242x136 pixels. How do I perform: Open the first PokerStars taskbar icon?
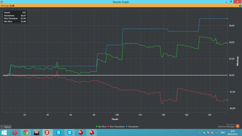click(x=81, y=133)
